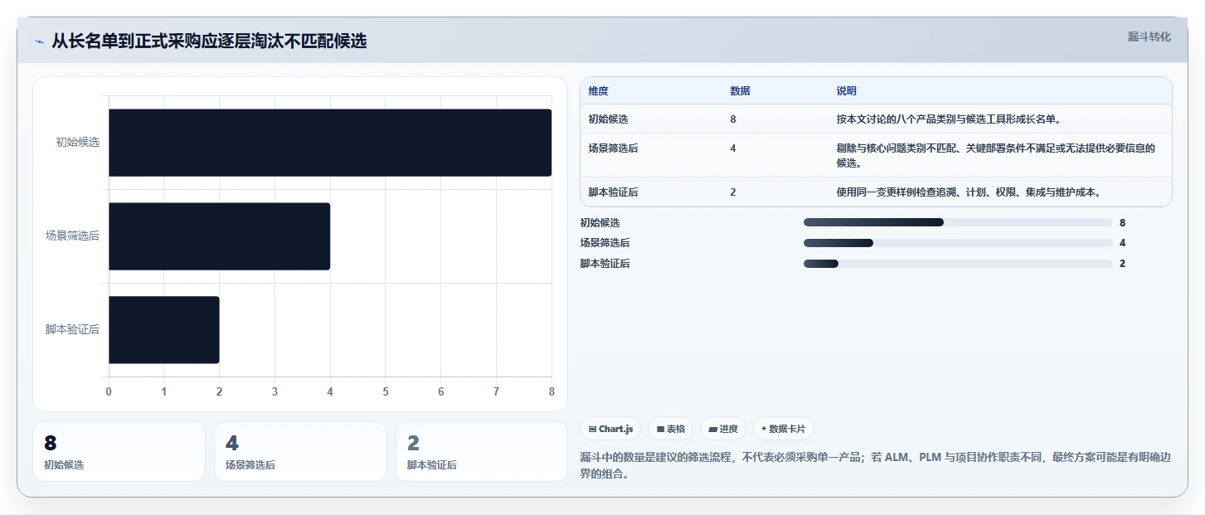1205x515 pixels.
Task: Click the lightning icon beside the title
Action: 40,41
